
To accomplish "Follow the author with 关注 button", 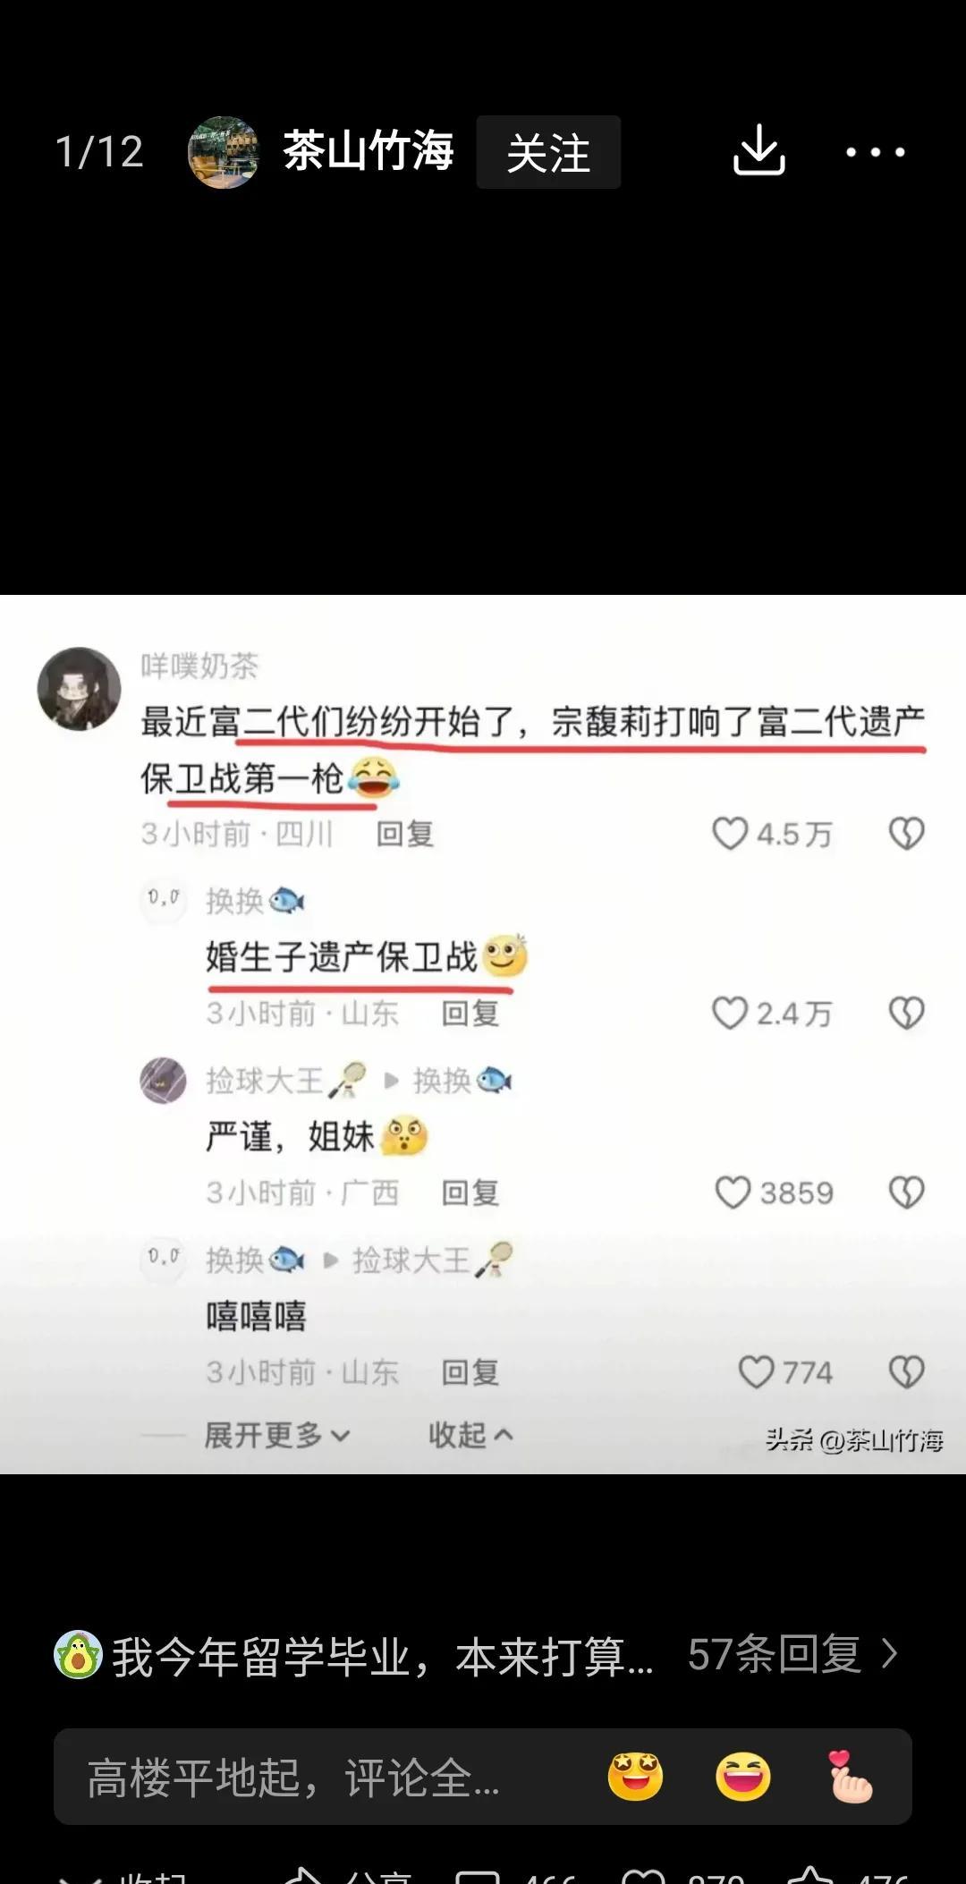I will coord(548,152).
